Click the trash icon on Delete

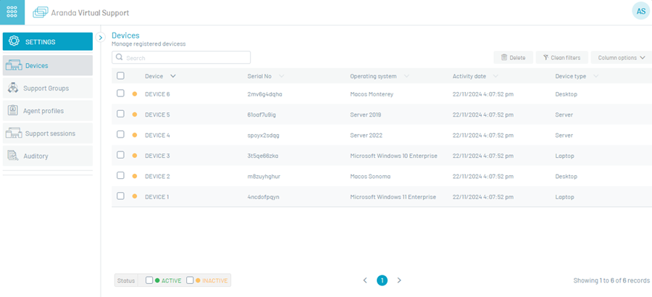[x=504, y=57]
